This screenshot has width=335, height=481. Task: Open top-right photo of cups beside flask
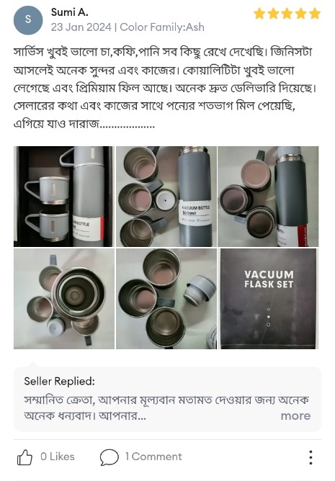268,197
